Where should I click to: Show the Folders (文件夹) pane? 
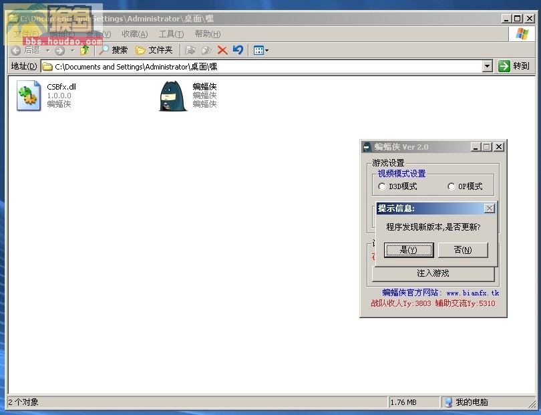click(x=154, y=50)
